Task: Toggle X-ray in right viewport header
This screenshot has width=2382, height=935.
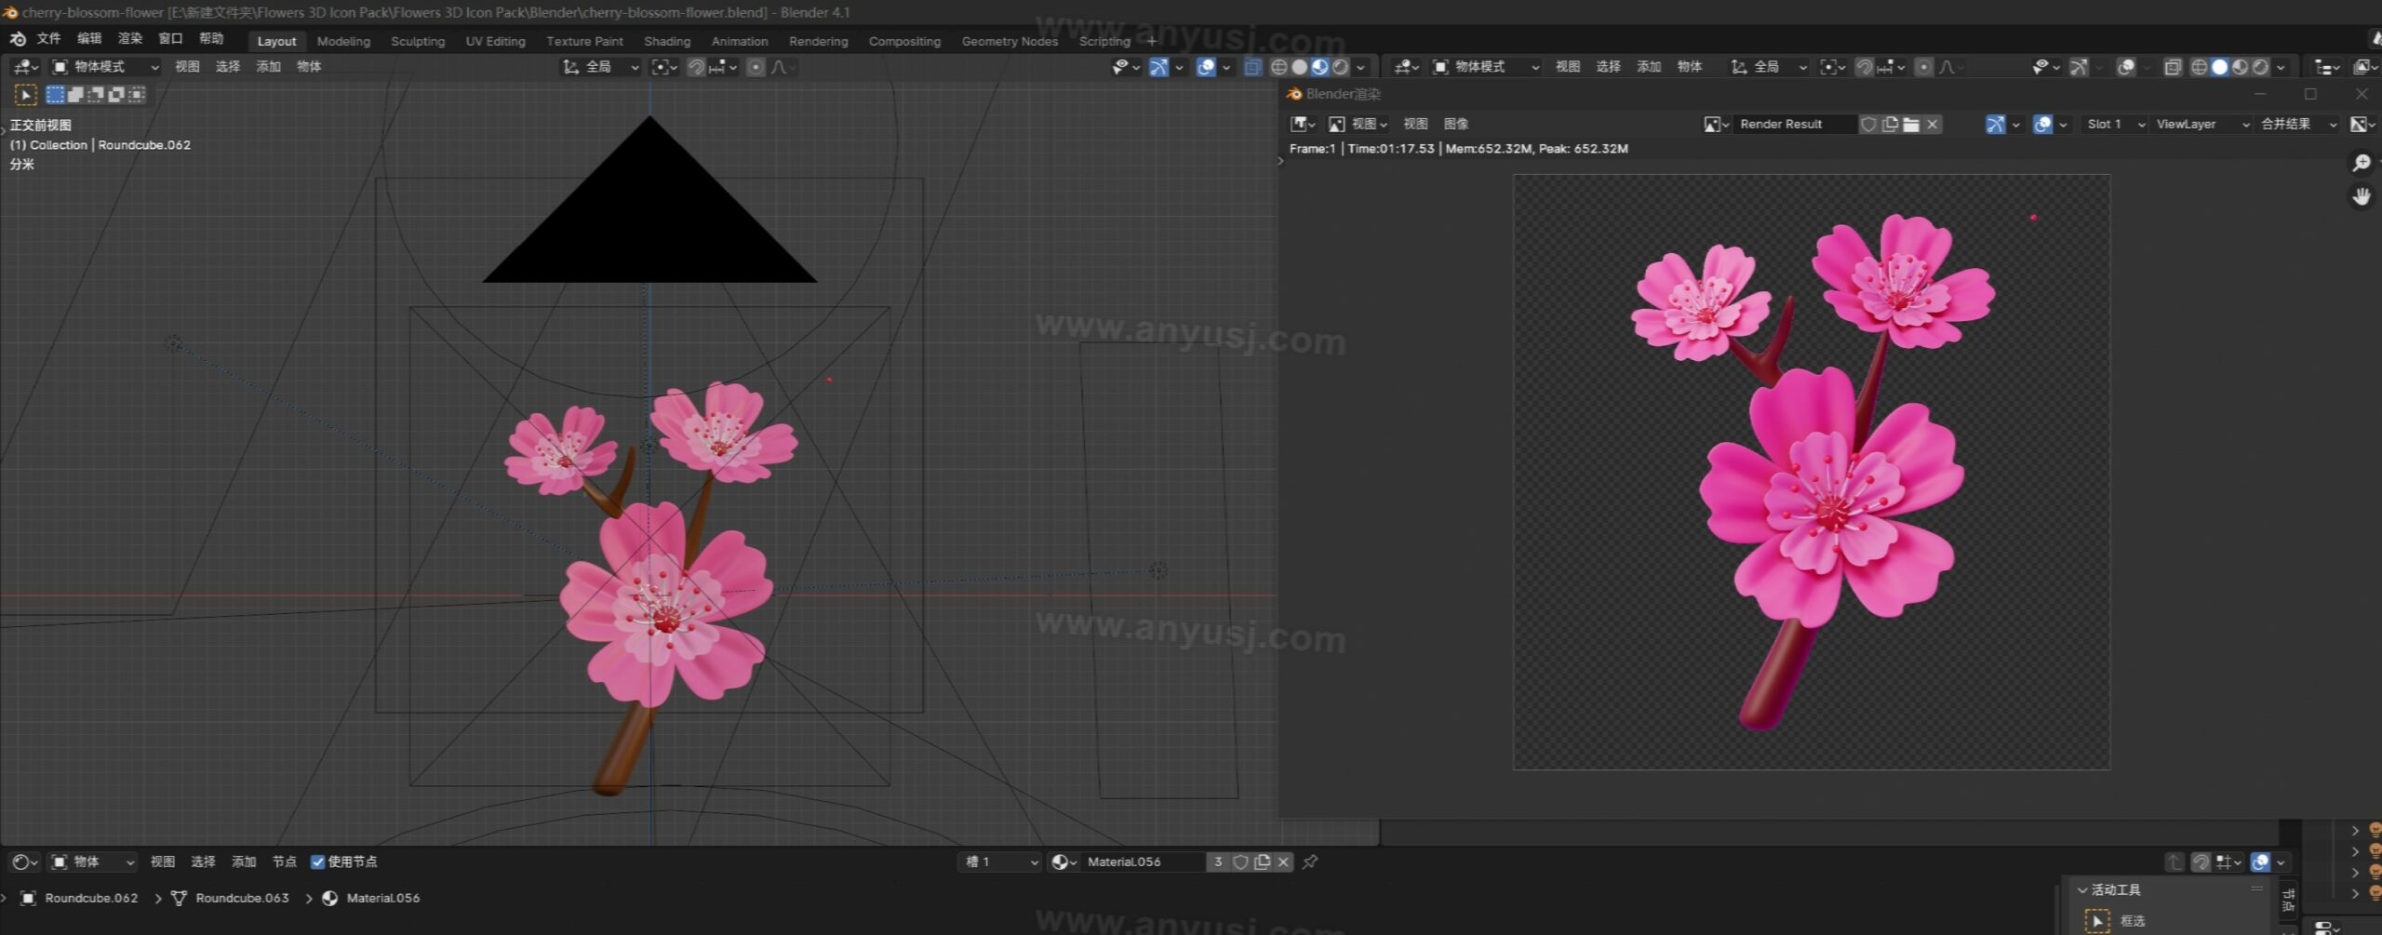Action: 2173,67
